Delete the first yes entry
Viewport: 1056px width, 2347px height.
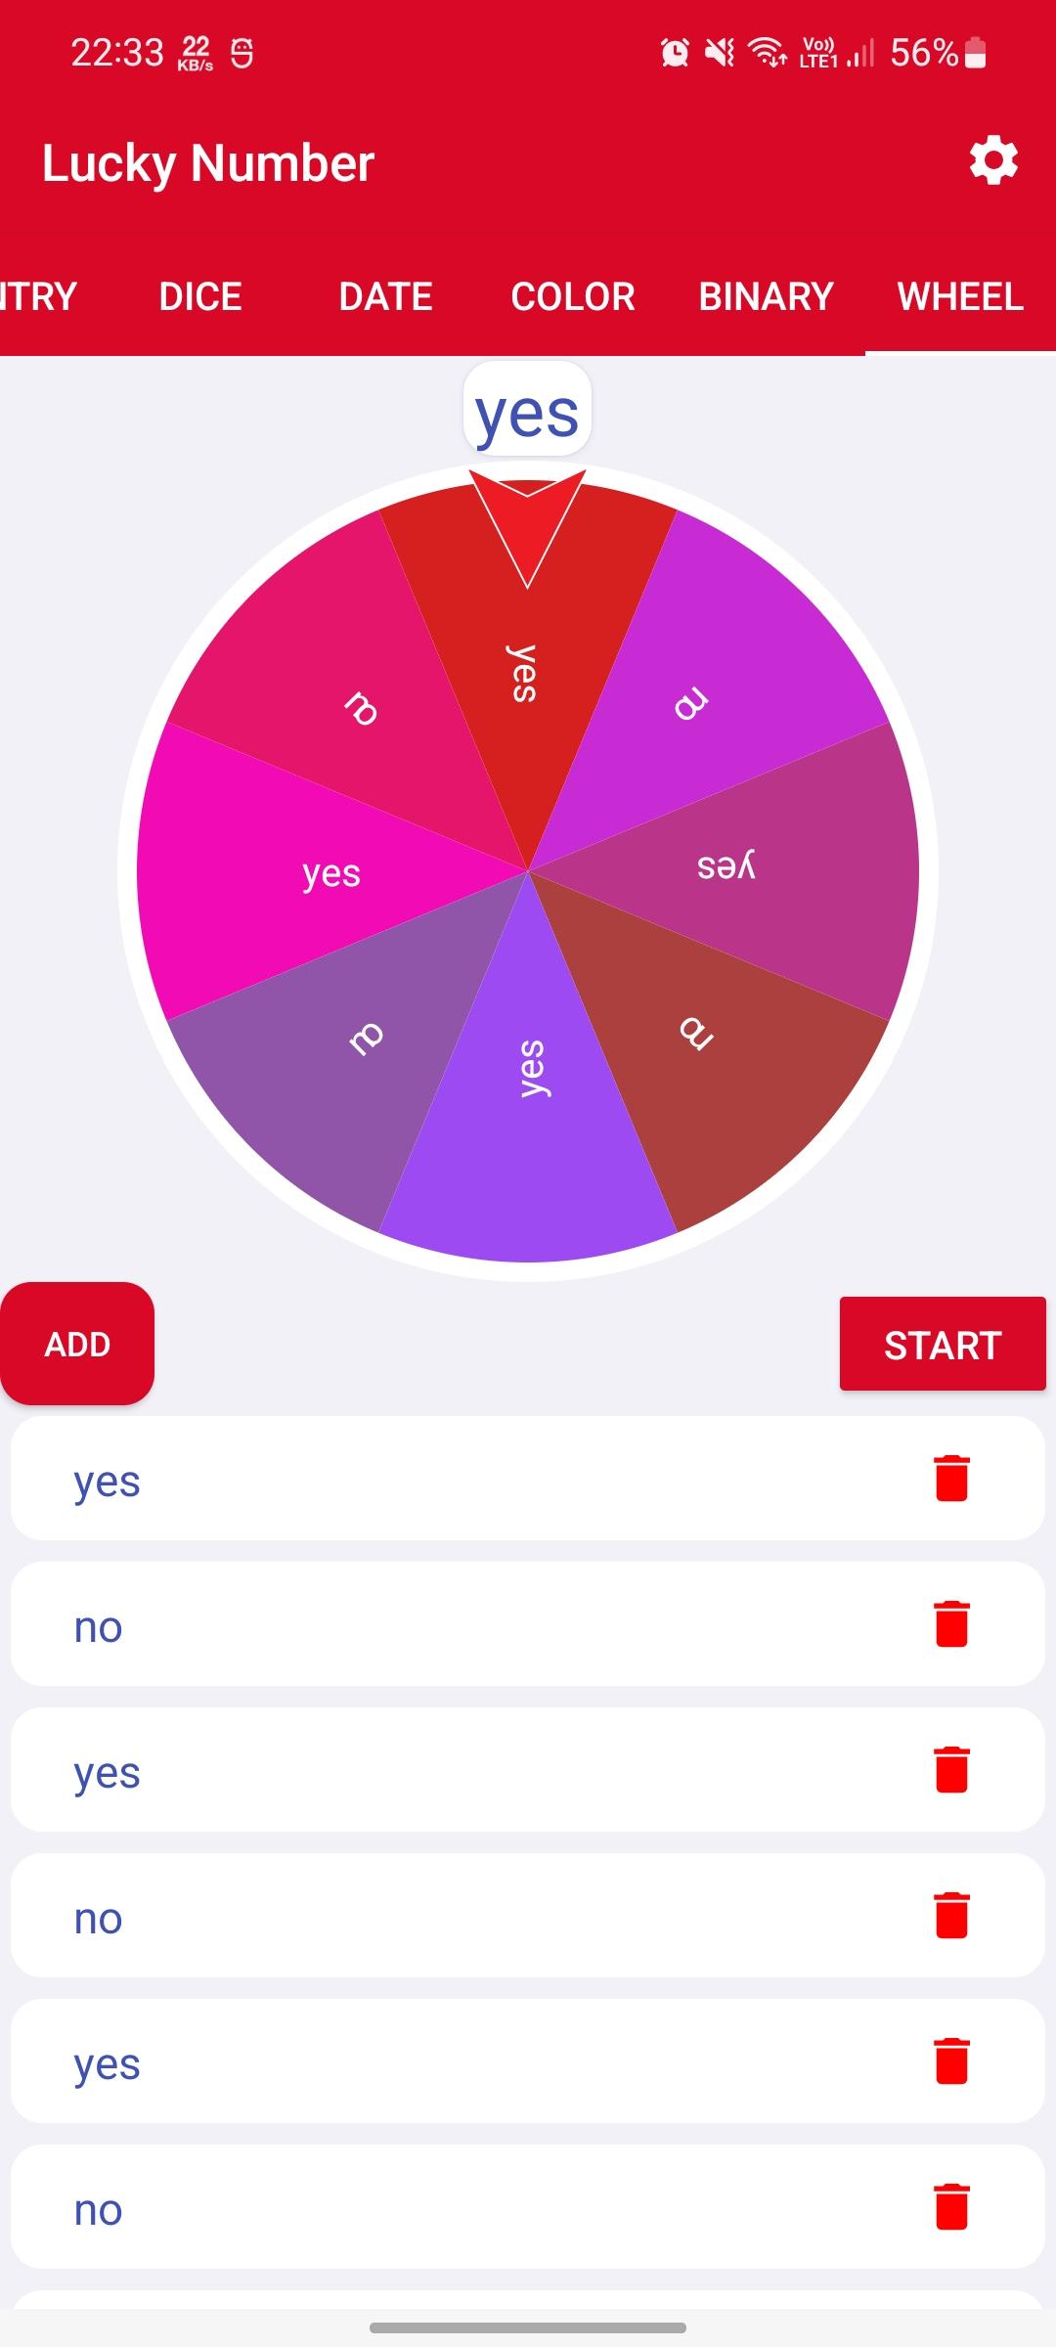click(951, 1478)
